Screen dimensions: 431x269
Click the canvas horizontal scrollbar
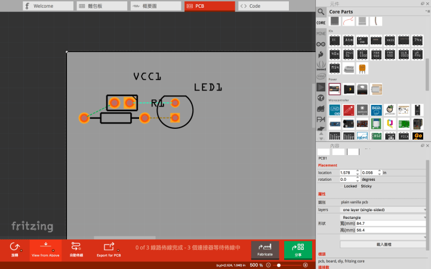coord(125,237)
